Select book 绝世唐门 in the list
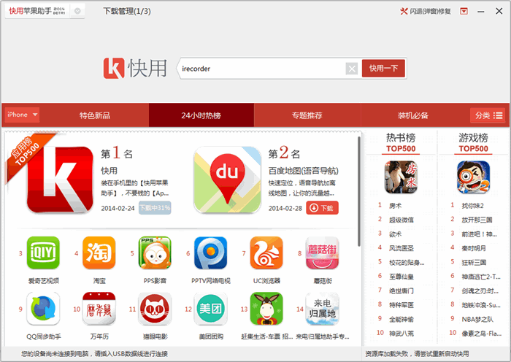Image resolution: width=511 pixels, height=362 pixels. [x=401, y=290]
